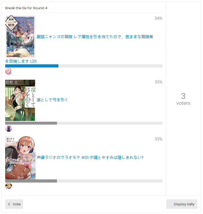Click the blue 34% result bar

(x=32, y=66)
